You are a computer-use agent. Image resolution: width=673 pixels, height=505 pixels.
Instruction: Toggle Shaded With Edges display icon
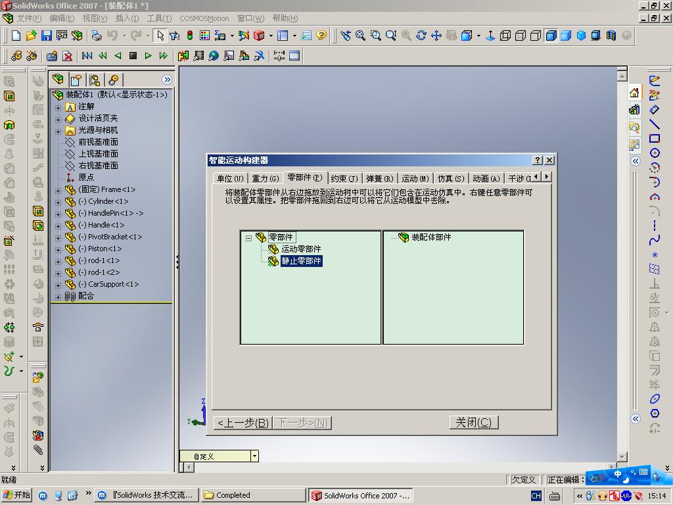[x=551, y=36]
